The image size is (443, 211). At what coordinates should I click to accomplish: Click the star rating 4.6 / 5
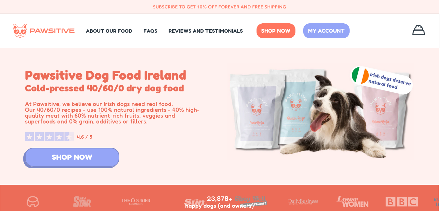point(59,137)
